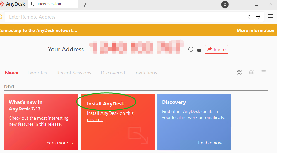Click the blurred Your Address number
281x153 pixels.
pos(136,47)
